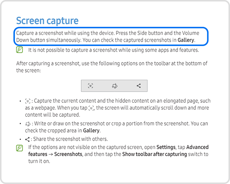Image resolution: width=230 pixels, height=184 pixels.
Task: Click the scroll capture icon after "When you tap"
Action: pos(91,108)
